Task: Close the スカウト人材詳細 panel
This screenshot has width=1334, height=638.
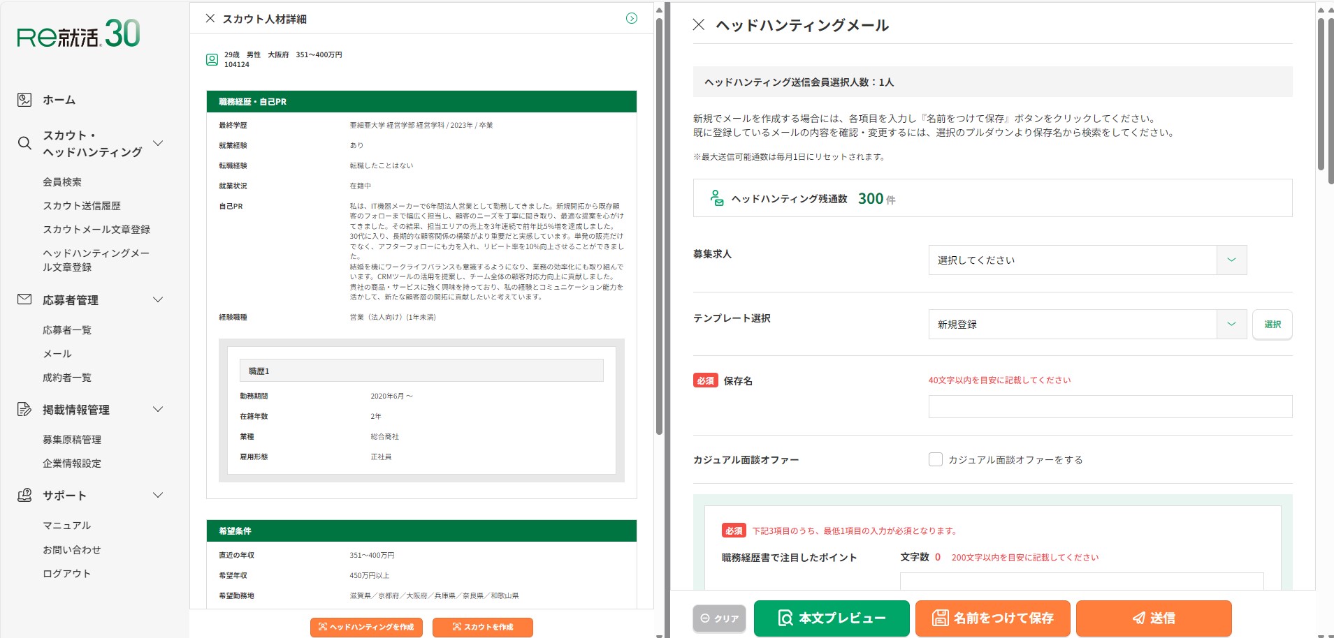Action: click(210, 18)
